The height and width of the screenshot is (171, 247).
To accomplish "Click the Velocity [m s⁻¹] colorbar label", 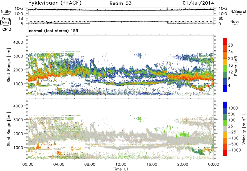I will [244, 129].
